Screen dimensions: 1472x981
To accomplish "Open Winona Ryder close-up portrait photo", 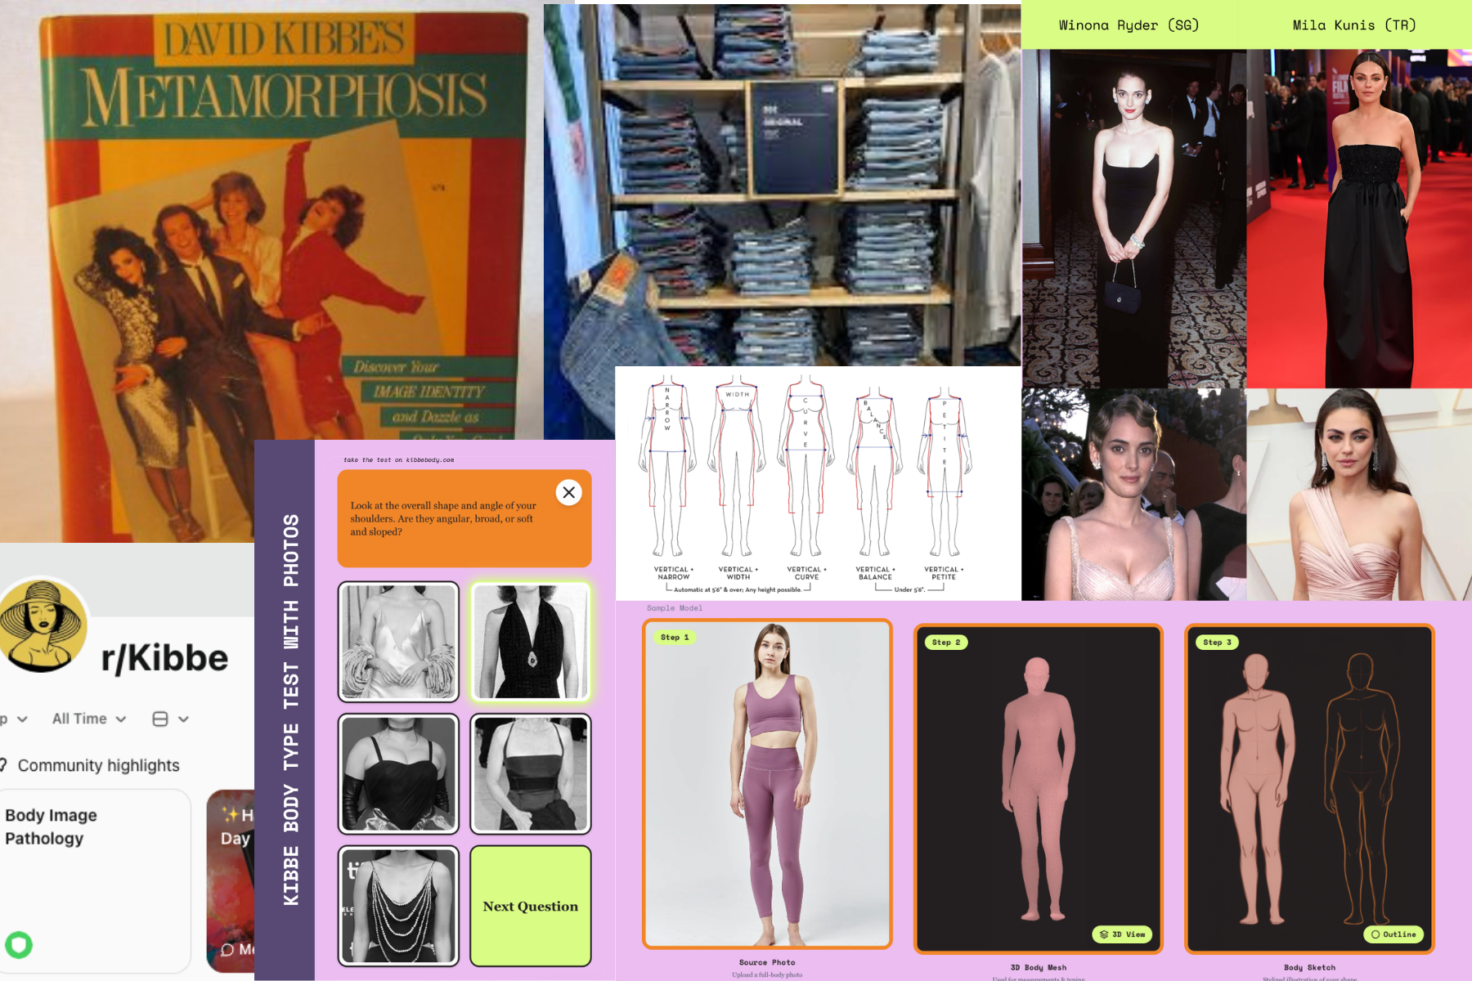I will click(x=1134, y=495).
